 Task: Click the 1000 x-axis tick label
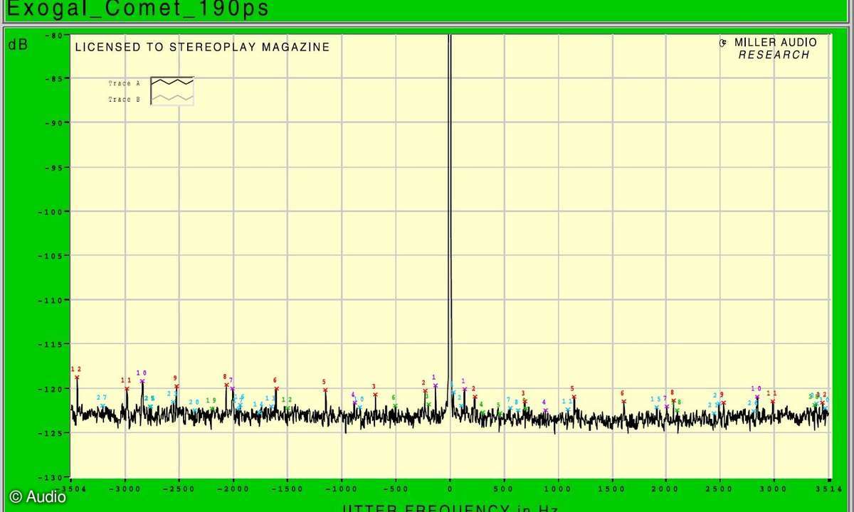(x=558, y=489)
